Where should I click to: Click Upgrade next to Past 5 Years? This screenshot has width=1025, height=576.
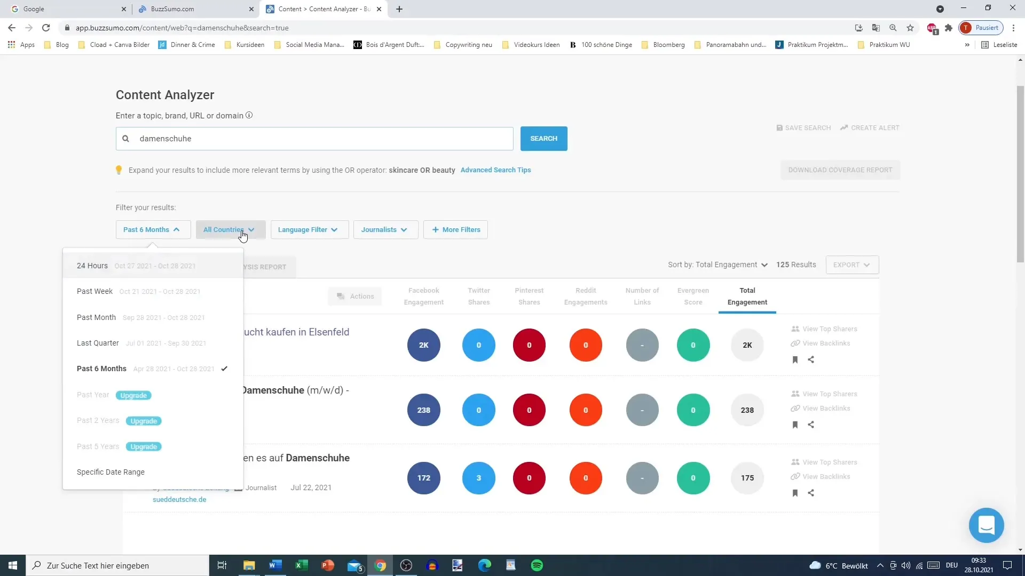(144, 446)
